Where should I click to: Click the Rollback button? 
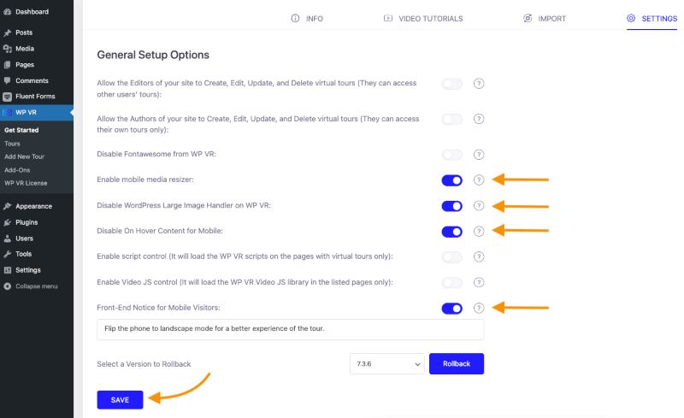[457, 363]
